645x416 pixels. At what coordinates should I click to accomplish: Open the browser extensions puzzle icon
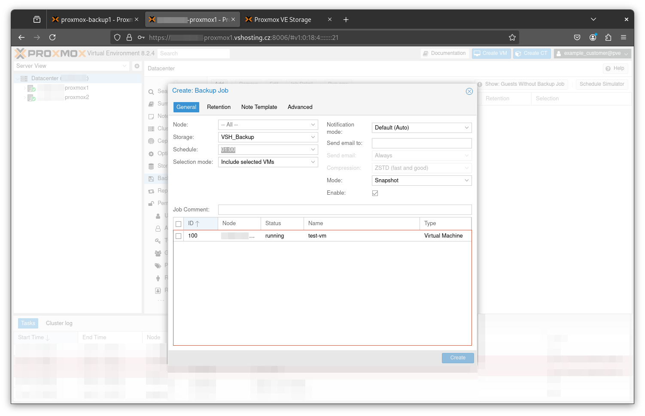pos(608,37)
